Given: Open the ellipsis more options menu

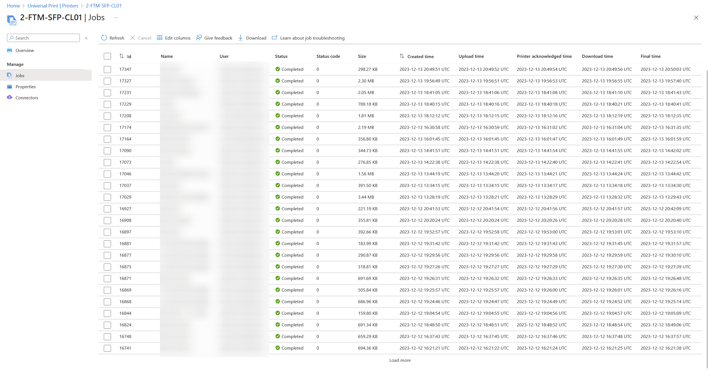Looking at the screenshot, I should [116, 18].
